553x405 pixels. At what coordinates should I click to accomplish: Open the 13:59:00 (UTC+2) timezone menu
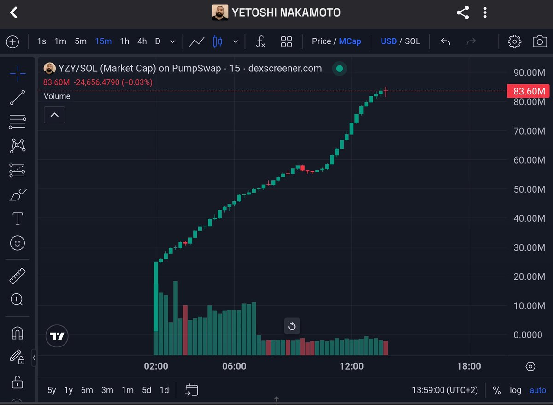[x=445, y=390]
